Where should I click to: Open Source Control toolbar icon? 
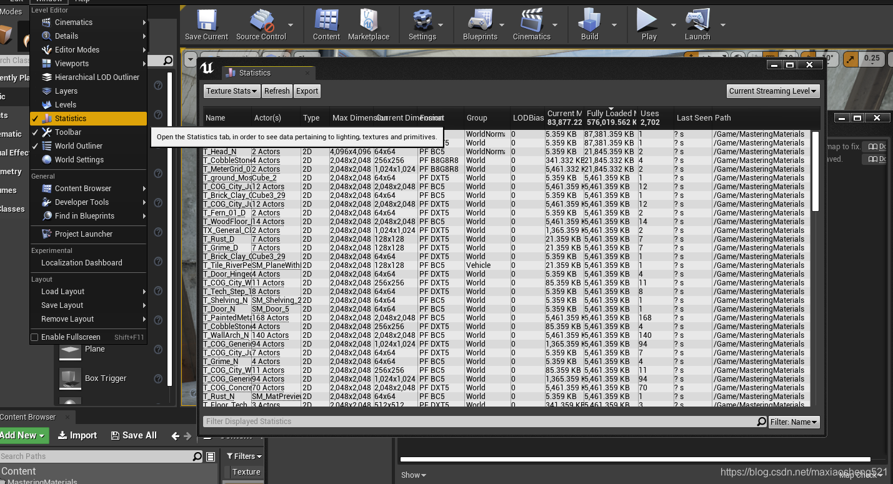261,25
